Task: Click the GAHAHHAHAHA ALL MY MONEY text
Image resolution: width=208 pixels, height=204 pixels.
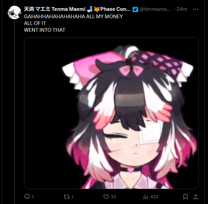Action: pos(73,17)
